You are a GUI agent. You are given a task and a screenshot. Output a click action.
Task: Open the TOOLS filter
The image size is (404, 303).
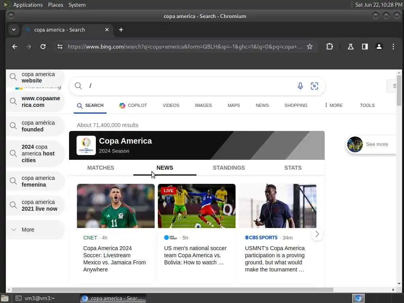(x=367, y=105)
